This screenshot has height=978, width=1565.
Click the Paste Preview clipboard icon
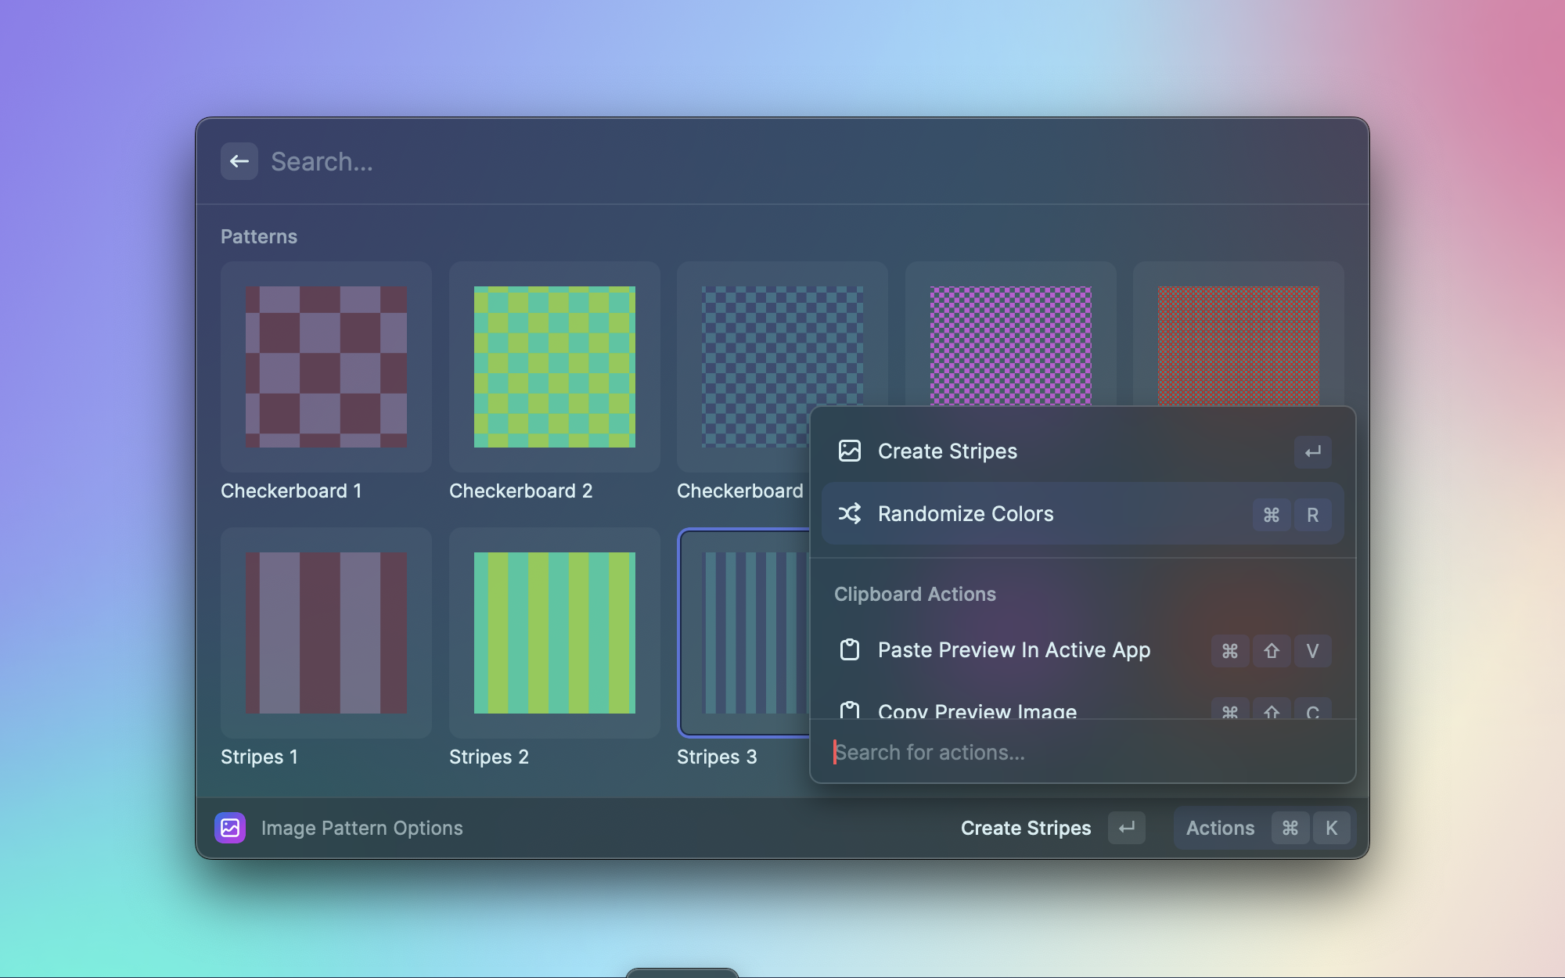(850, 650)
